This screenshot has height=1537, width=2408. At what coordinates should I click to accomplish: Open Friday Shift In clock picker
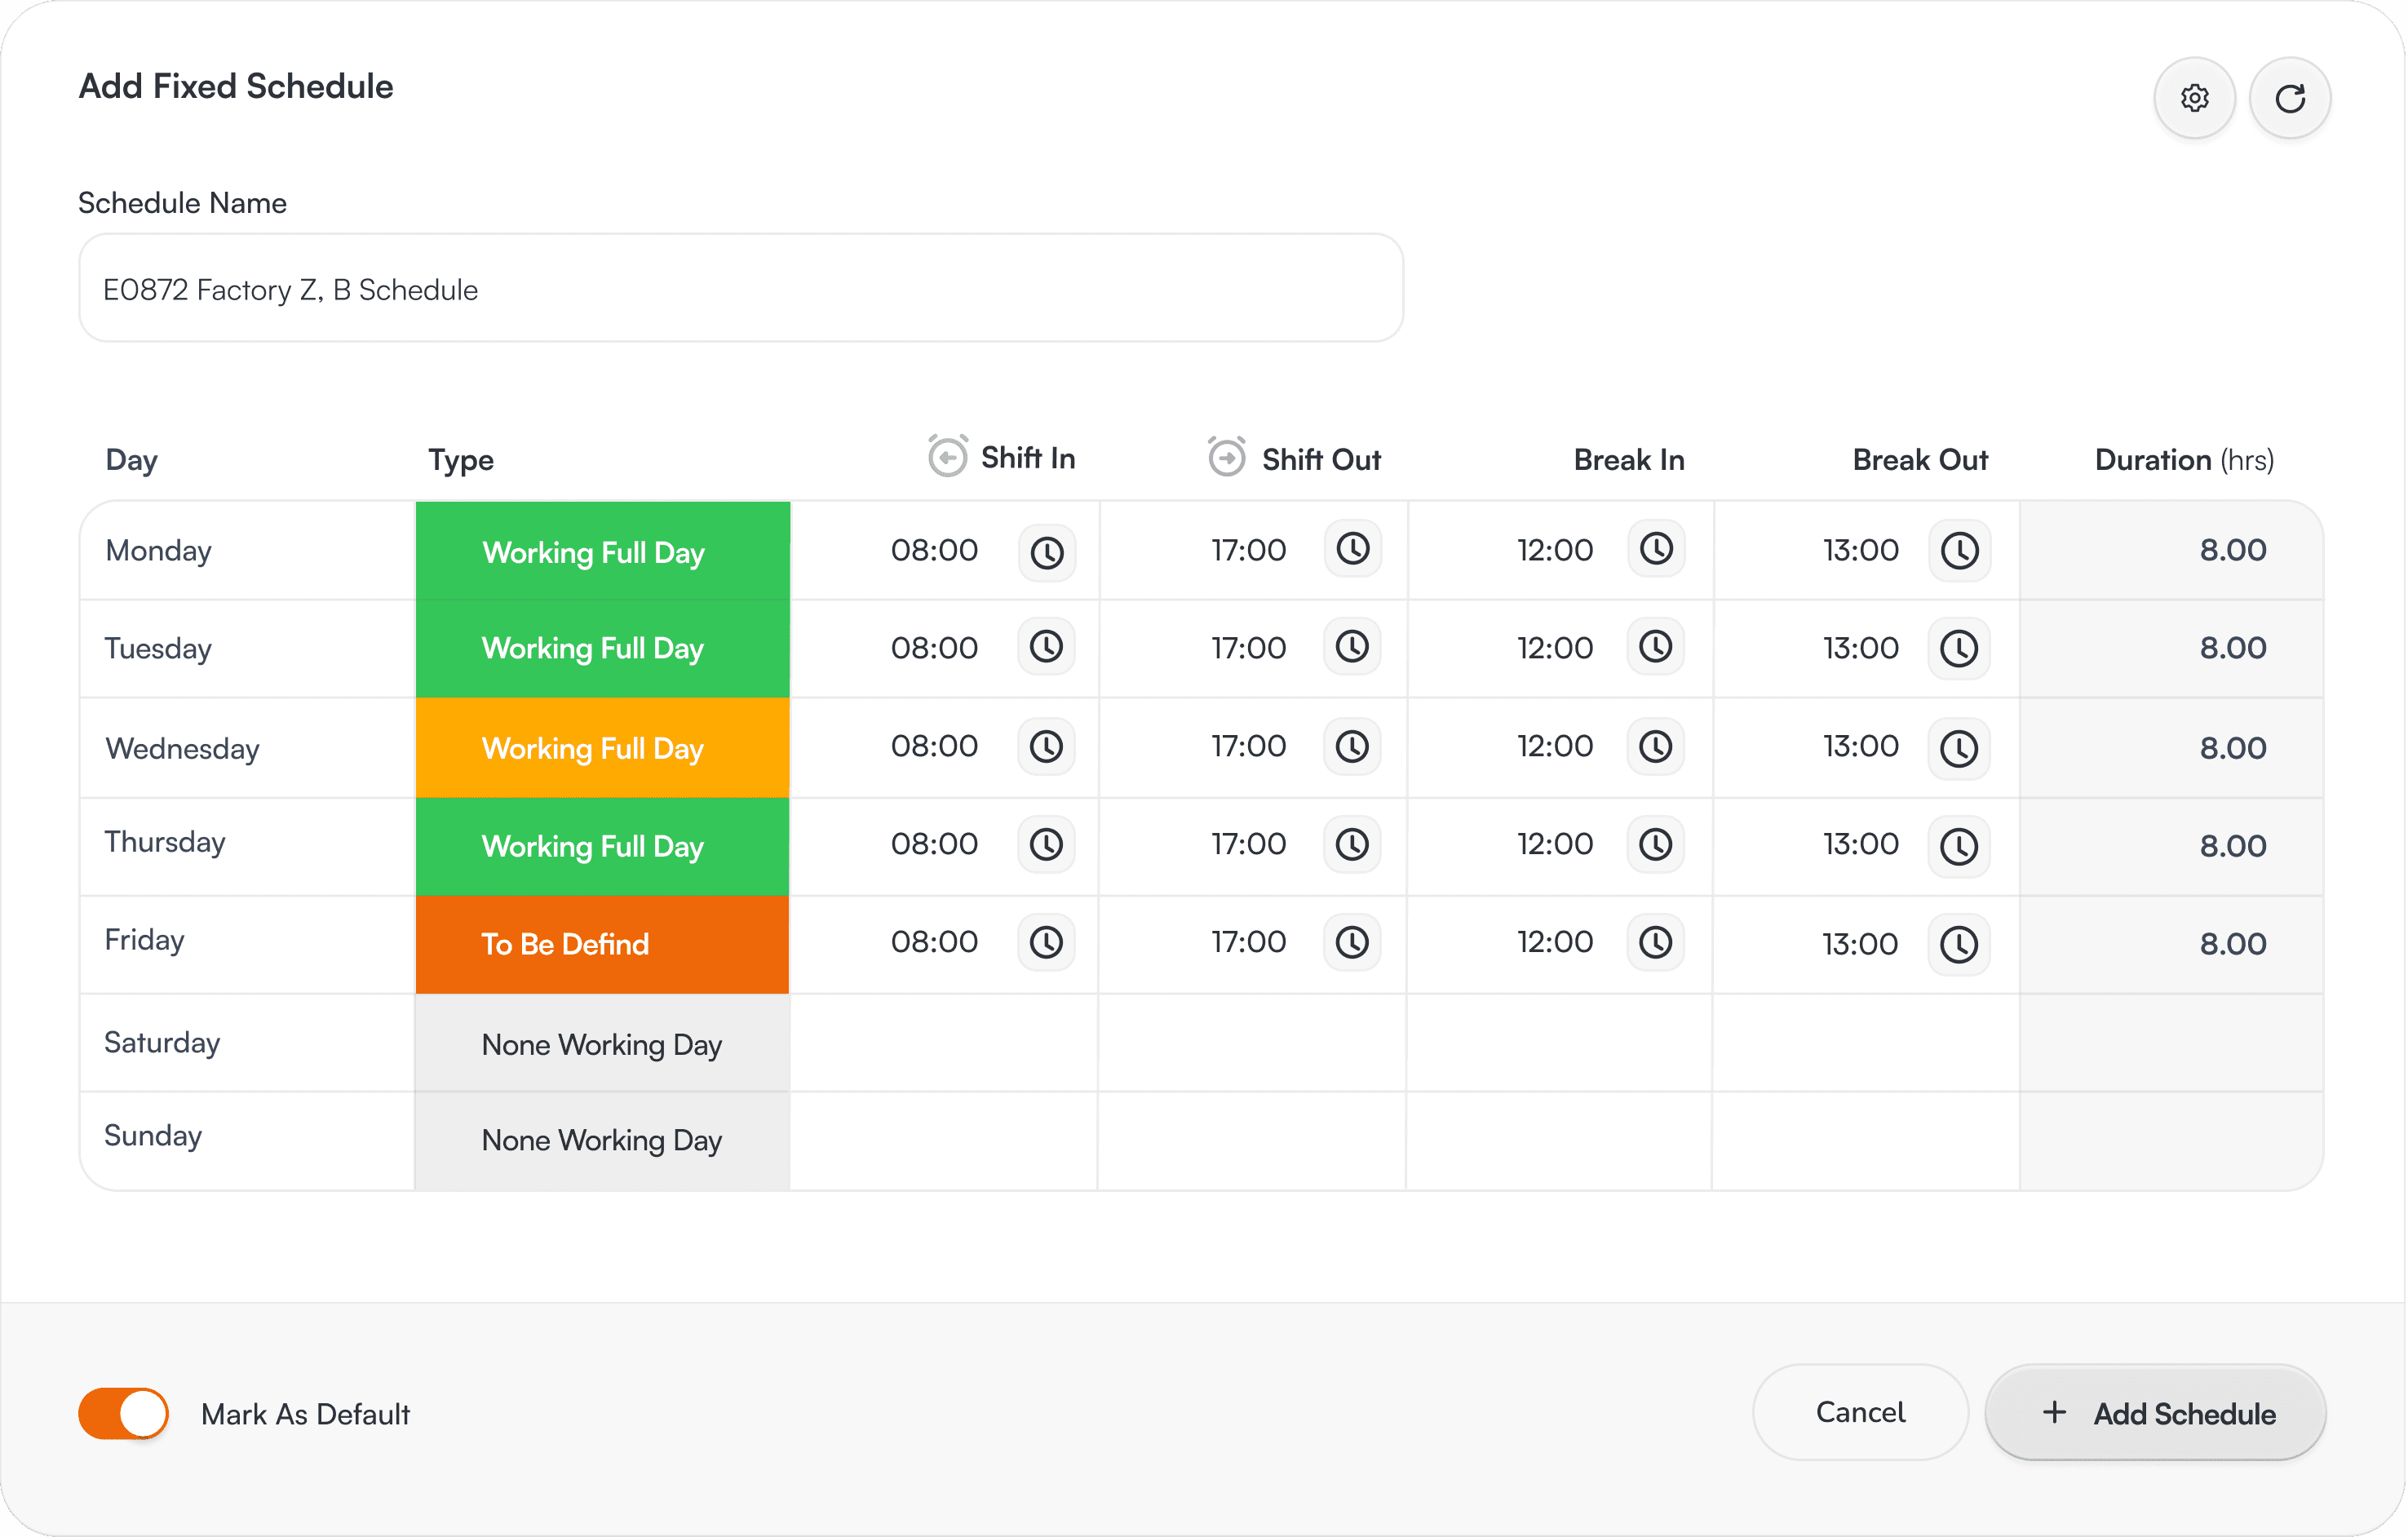click(x=1046, y=942)
